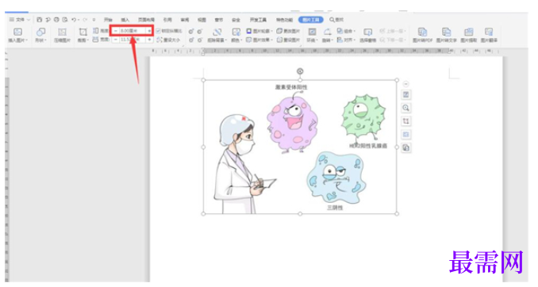
Task: Open the View (视图) tab
Action: pos(202,20)
